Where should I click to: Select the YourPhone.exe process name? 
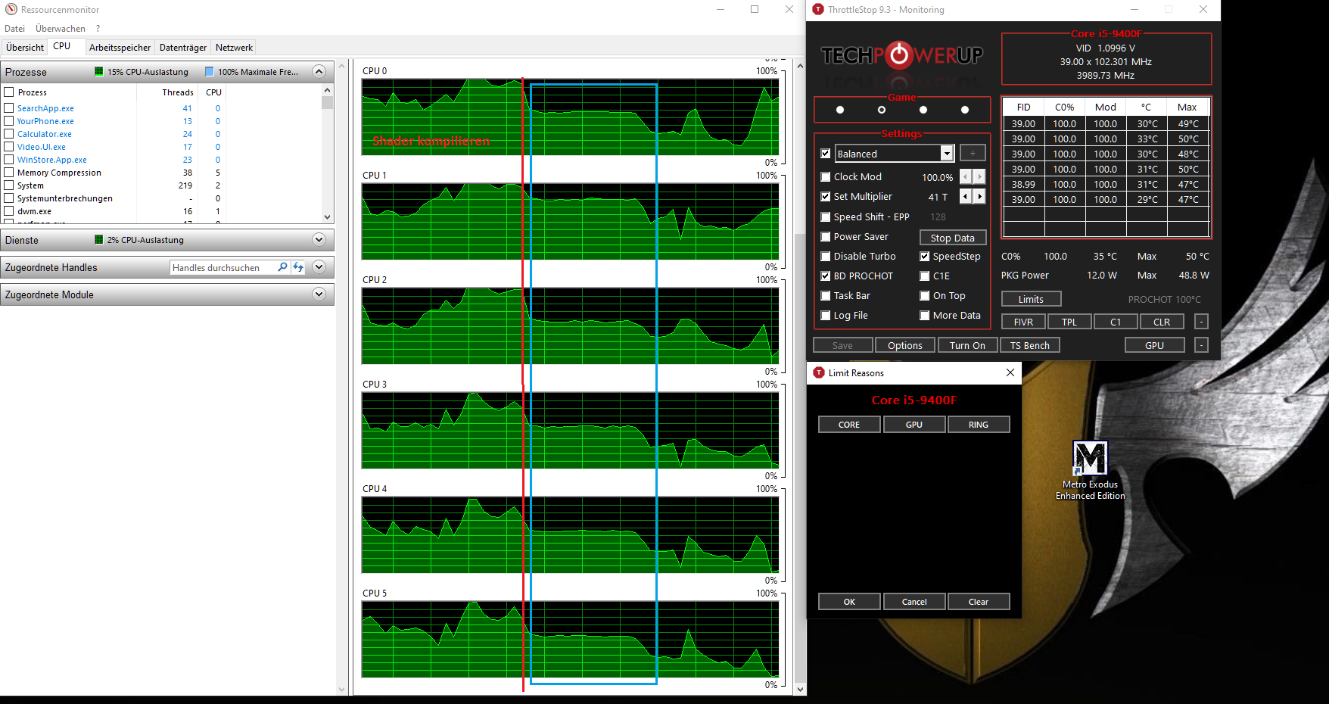(x=45, y=121)
